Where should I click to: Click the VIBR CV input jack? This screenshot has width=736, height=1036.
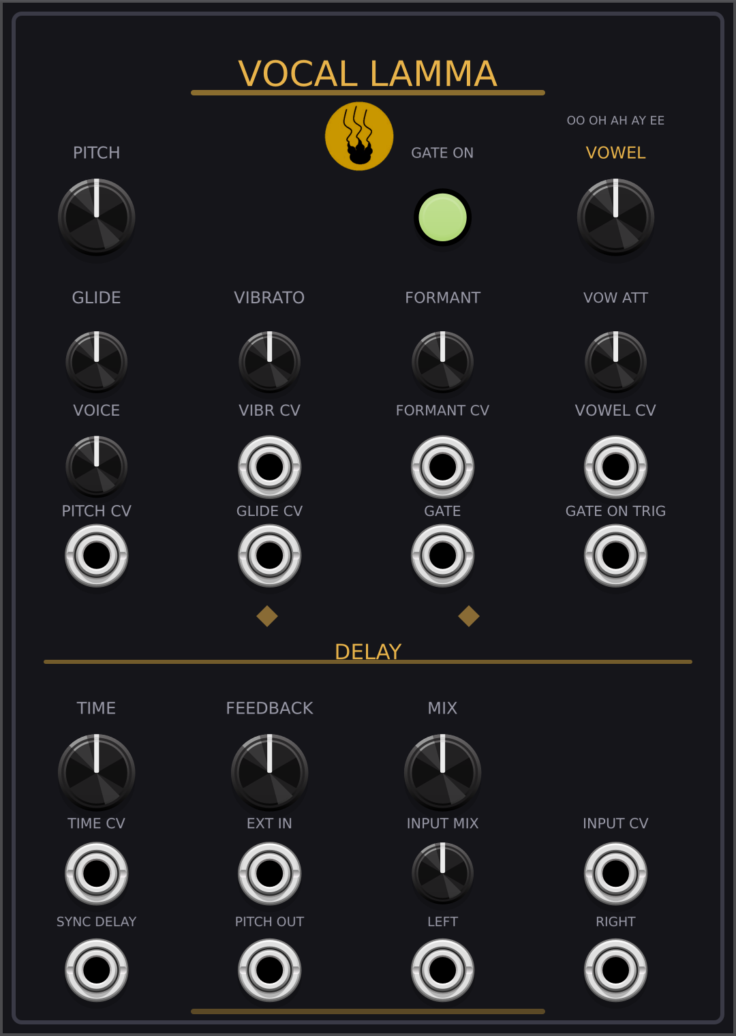tap(270, 467)
